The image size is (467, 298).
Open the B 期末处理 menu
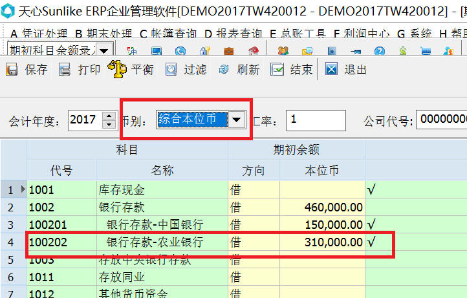coord(103,34)
